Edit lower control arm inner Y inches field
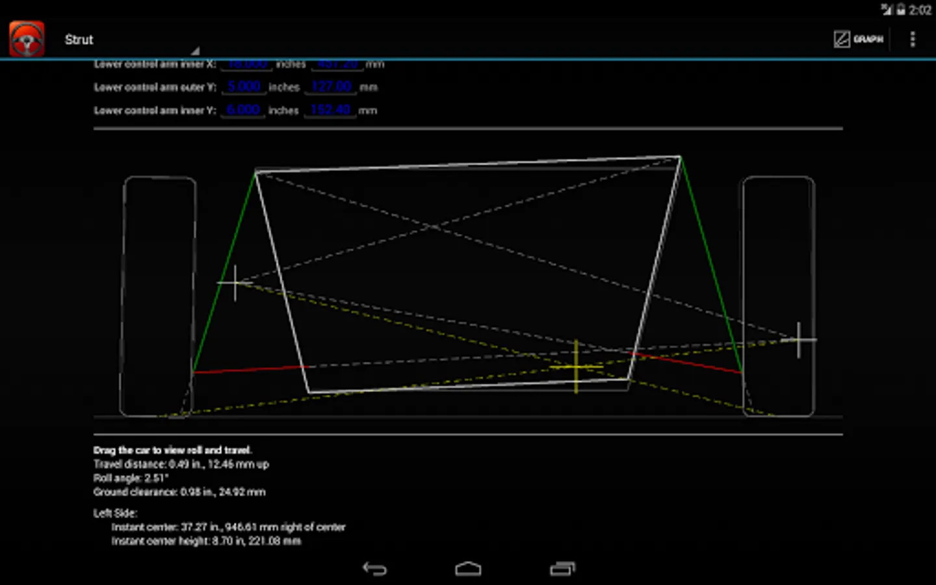 pyautogui.click(x=243, y=110)
